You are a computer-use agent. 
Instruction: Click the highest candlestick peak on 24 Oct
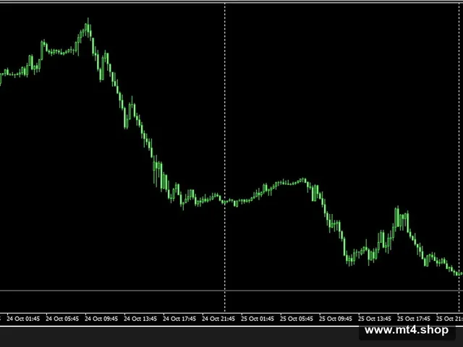coord(88,28)
